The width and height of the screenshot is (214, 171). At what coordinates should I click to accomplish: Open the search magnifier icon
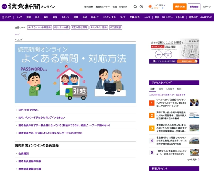pyautogui.click(x=135, y=6)
